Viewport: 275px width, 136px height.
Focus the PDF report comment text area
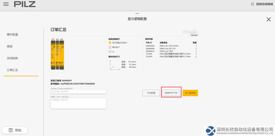tap(78, 103)
